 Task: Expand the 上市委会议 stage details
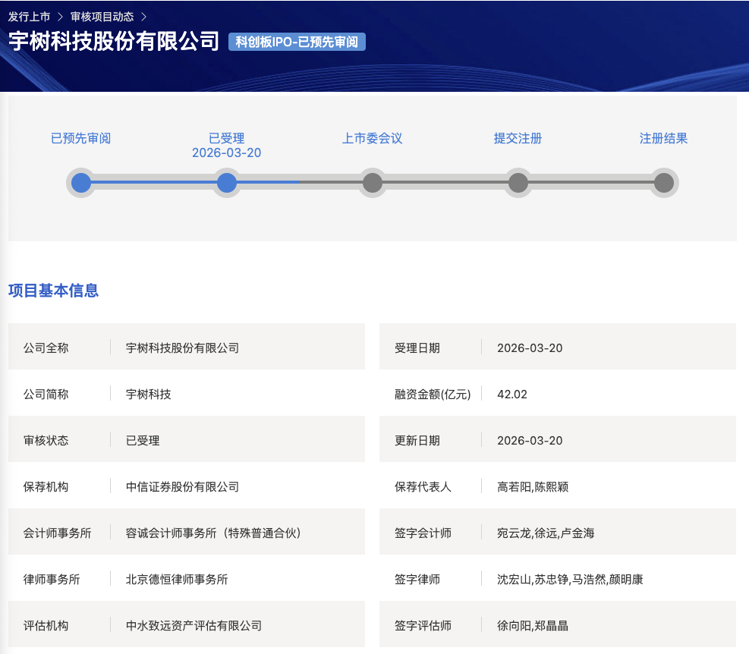point(372,138)
